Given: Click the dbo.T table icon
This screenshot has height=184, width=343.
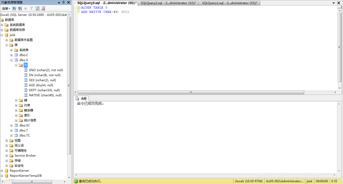Looking at the screenshot, I should tap(16, 131).
